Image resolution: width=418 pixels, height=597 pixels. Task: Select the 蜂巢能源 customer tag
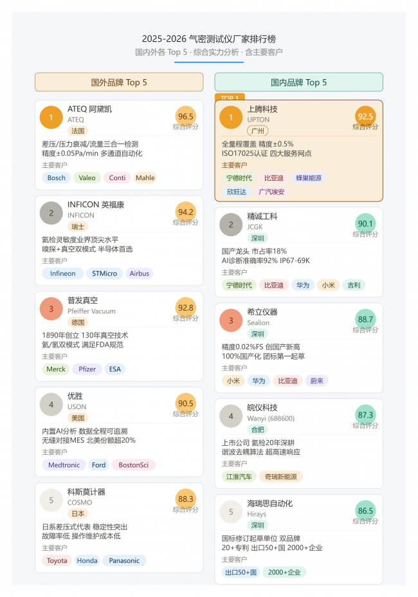coord(309,178)
